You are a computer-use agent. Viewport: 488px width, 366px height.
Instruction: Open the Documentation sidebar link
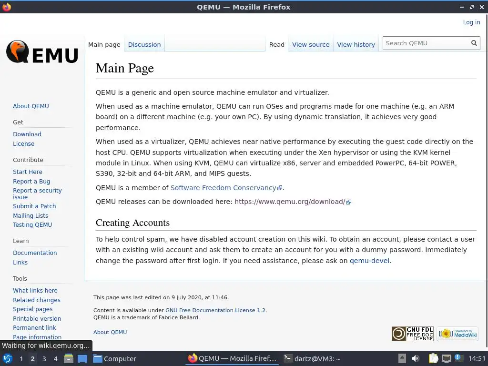coord(35,253)
